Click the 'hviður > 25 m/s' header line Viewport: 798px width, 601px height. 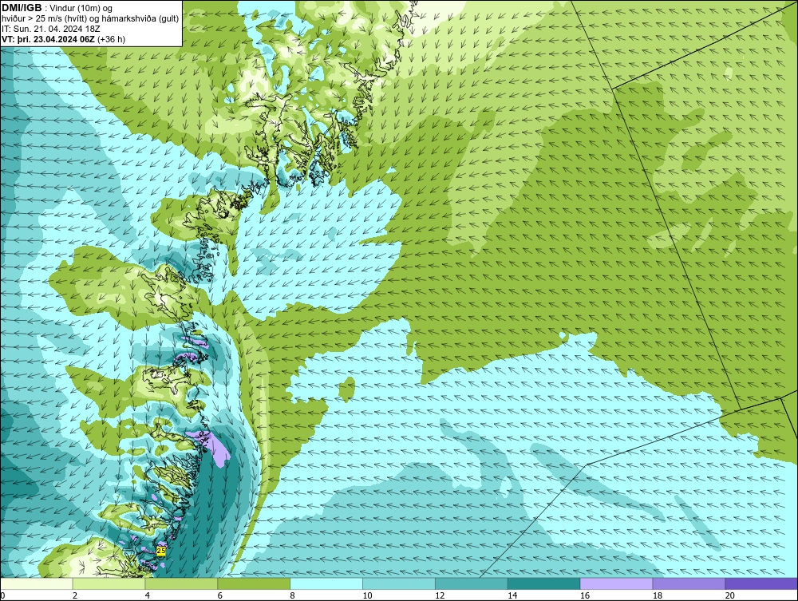coord(90,19)
